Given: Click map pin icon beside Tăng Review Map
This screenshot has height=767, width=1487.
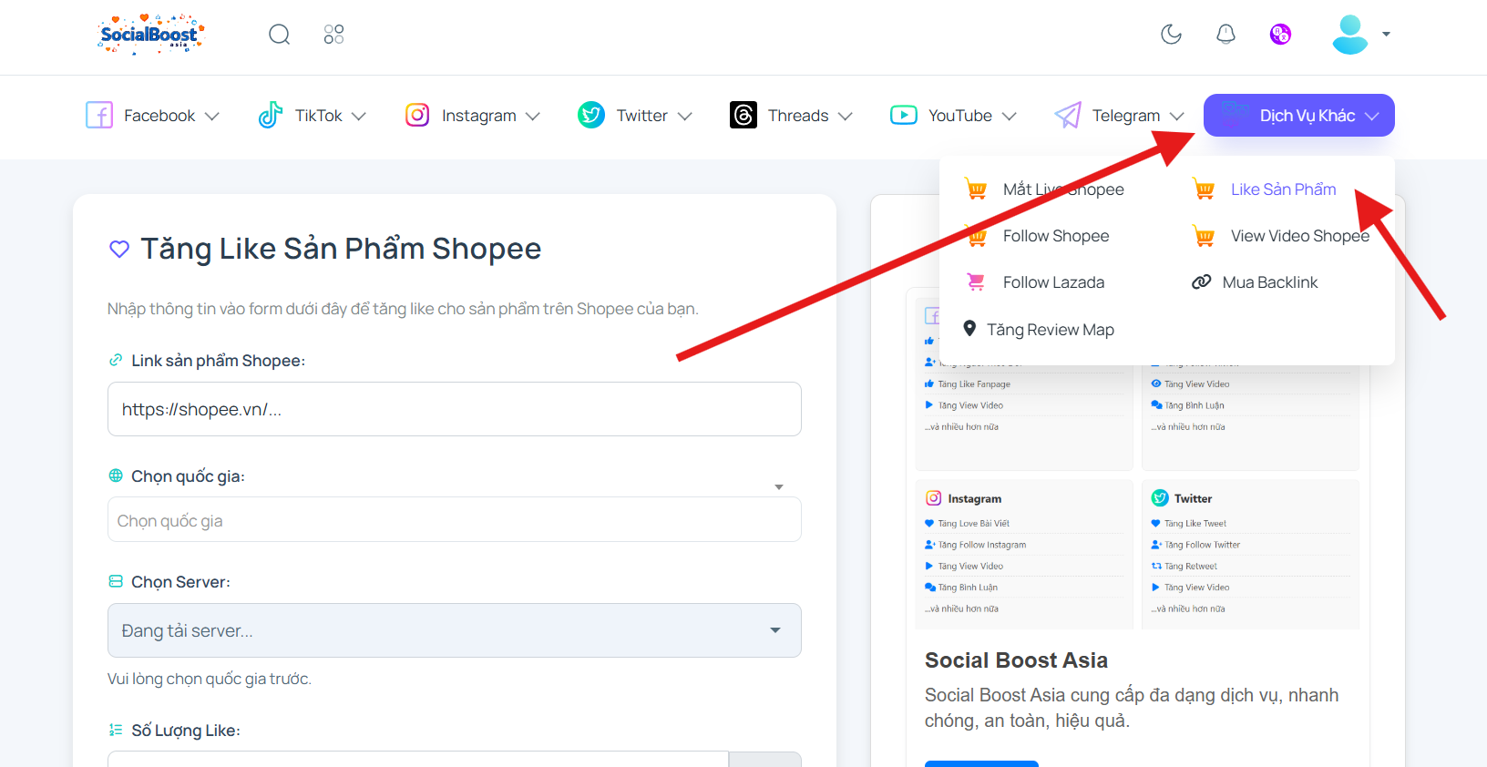Looking at the screenshot, I should tap(969, 329).
